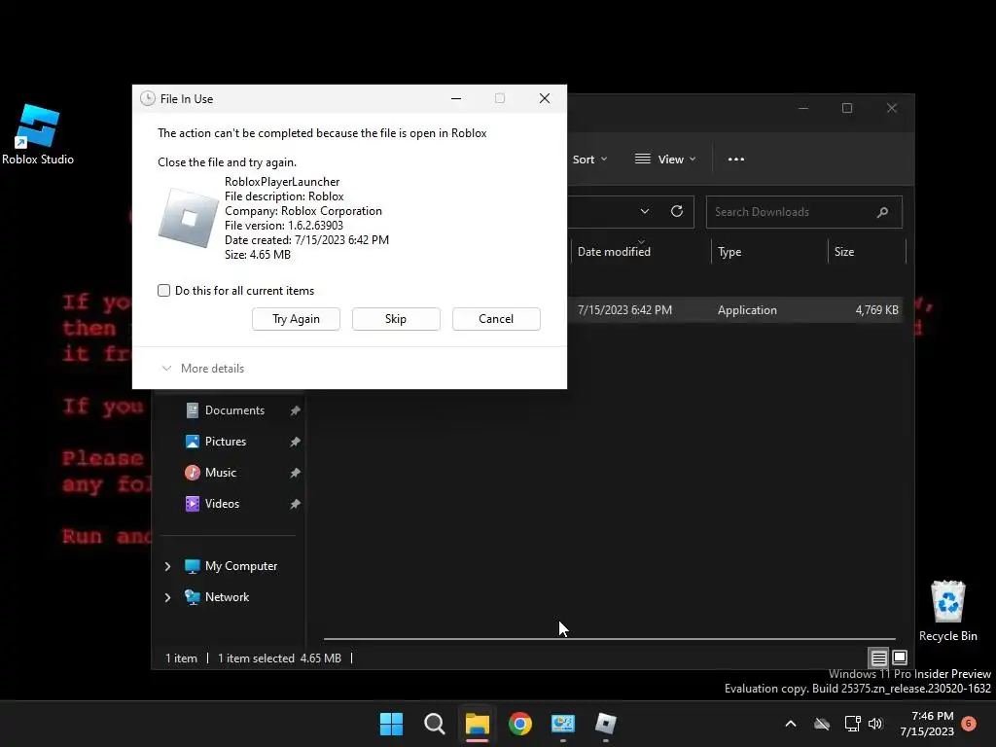Open the notification badge next to the clock
Screen dimensions: 996x747
(969, 724)
